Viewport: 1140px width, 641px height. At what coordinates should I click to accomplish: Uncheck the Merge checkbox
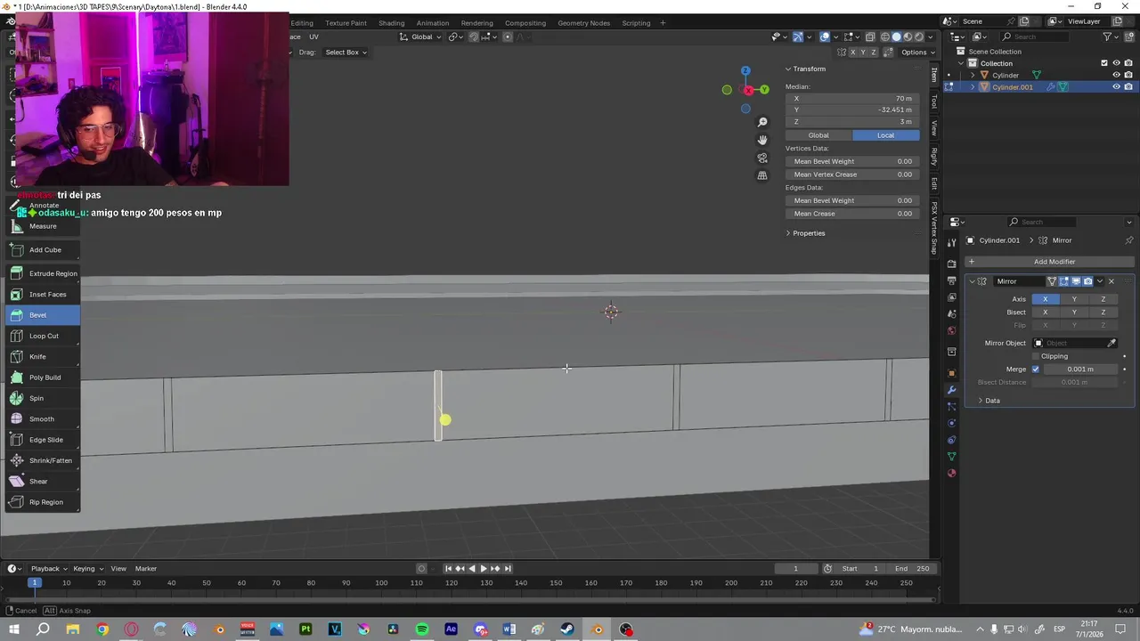1035,369
